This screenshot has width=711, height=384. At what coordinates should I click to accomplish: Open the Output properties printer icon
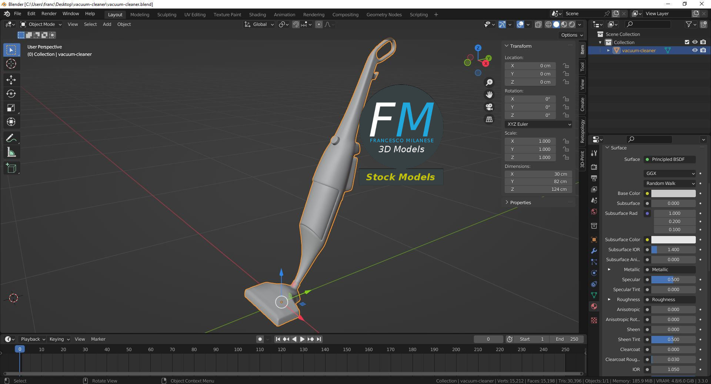click(594, 178)
